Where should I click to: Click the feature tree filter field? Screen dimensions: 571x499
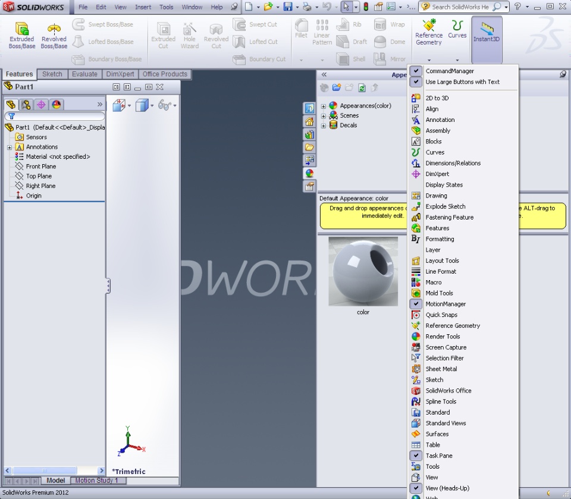pyautogui.click(x=55, y=116)
